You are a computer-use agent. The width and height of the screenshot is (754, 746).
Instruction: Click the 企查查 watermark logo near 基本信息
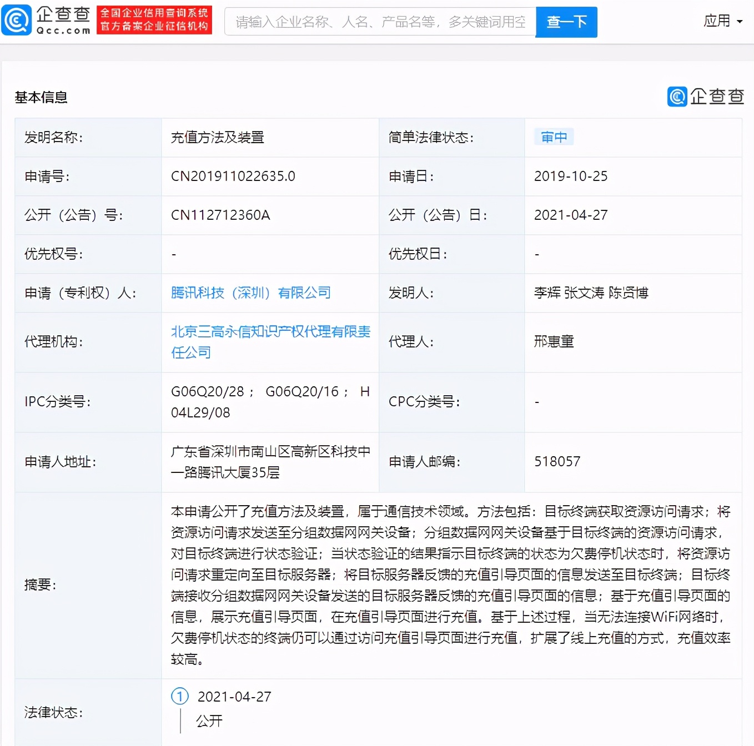[705, 97]
